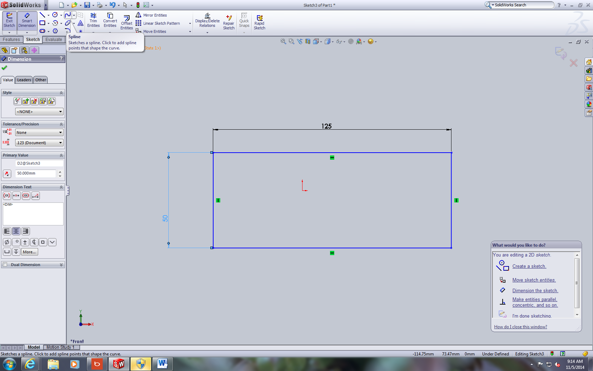Select left justify dimension text
The image size is (593, 371).
click(x=7, y=231)
